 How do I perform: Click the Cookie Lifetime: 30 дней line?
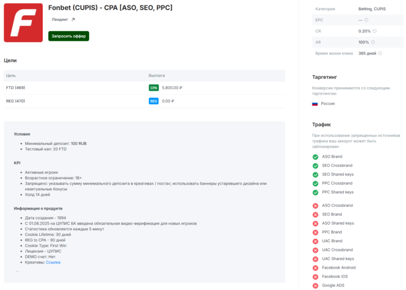48,234
